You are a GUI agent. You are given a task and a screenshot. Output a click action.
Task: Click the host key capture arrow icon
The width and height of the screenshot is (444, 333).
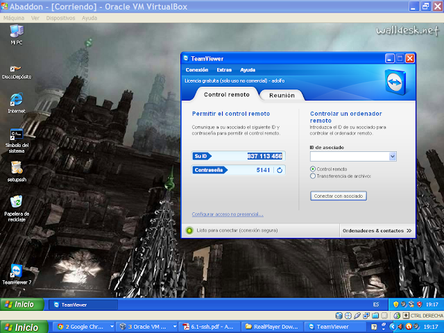[x=406, y=316]
